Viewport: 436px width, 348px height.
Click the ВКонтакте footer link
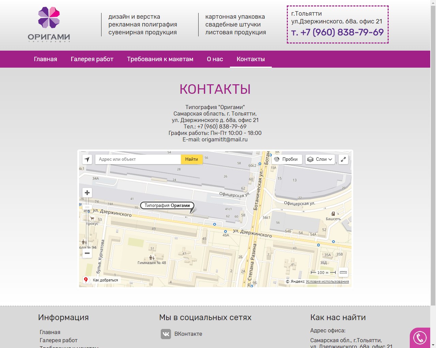188,334
